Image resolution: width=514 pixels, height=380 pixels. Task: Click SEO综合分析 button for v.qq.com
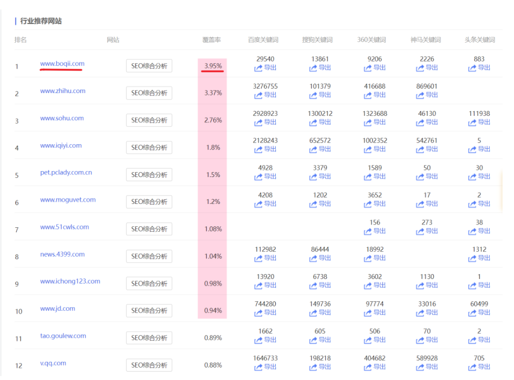click(149, 365)
